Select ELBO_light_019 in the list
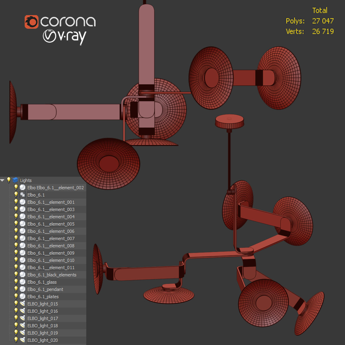Viewport: 345px width, 345px height. 42,333
